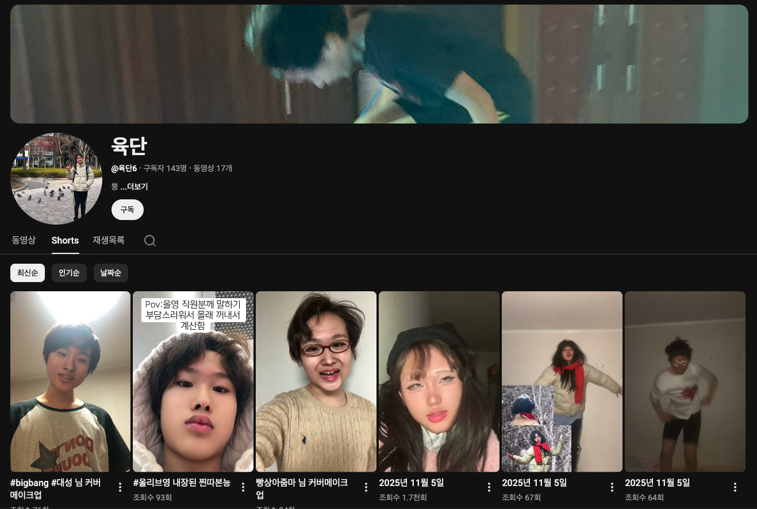Open more options menu for 67회 short
The image size is (757, 509).
coord(612,487)
